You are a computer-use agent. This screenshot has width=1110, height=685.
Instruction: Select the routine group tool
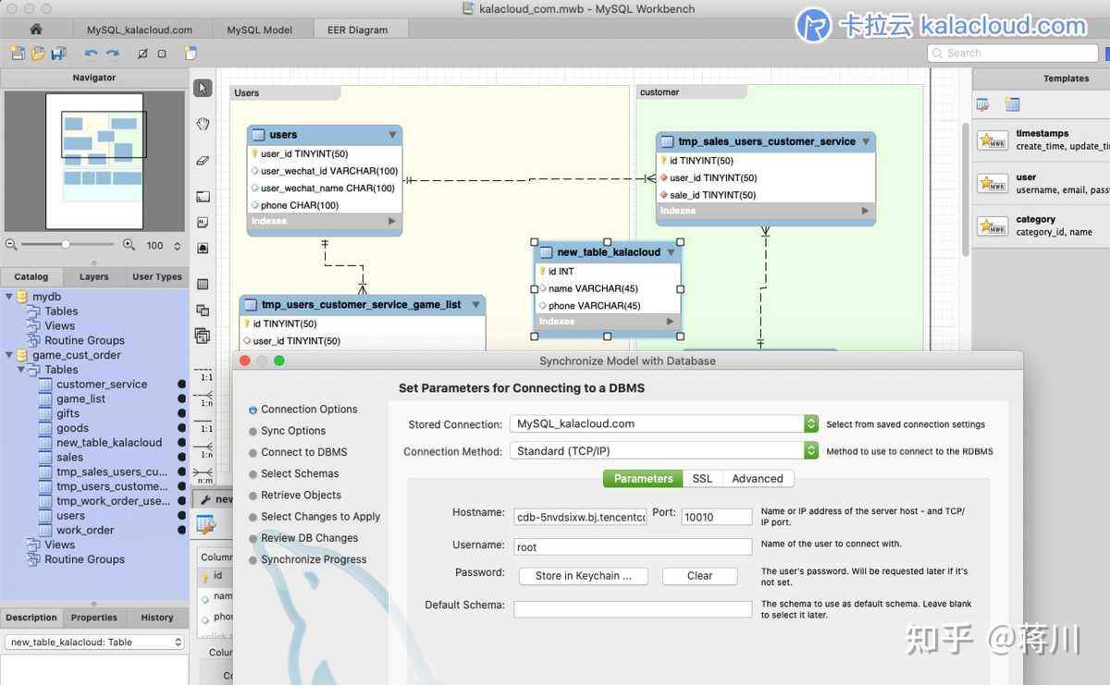tap(203, 336)
